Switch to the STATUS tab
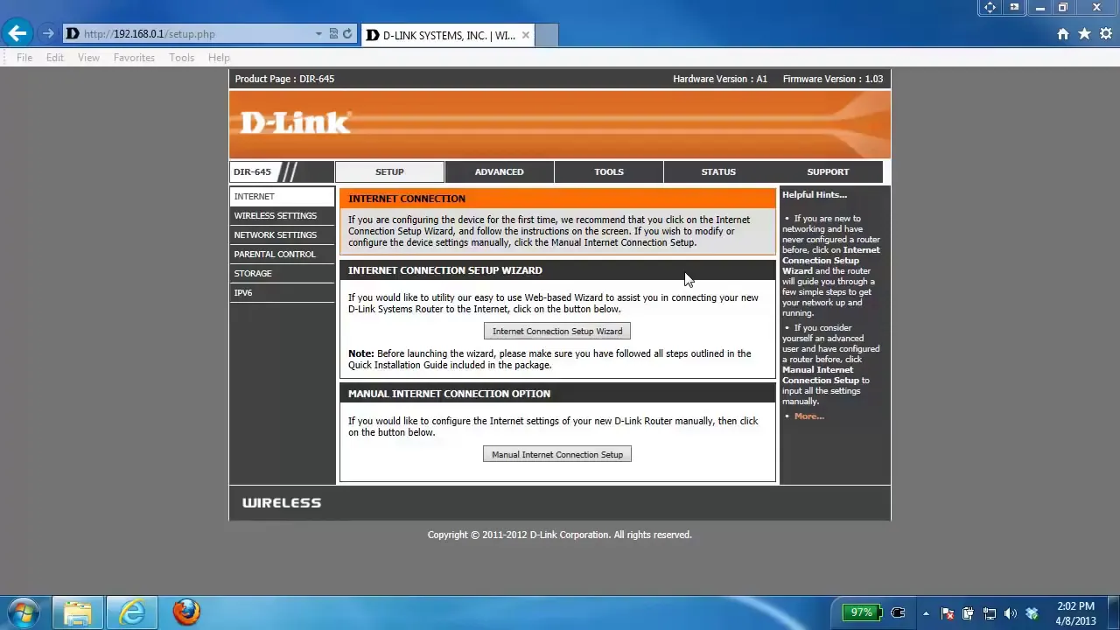Viewport: 1120px width, 630px height. (718, 171)
